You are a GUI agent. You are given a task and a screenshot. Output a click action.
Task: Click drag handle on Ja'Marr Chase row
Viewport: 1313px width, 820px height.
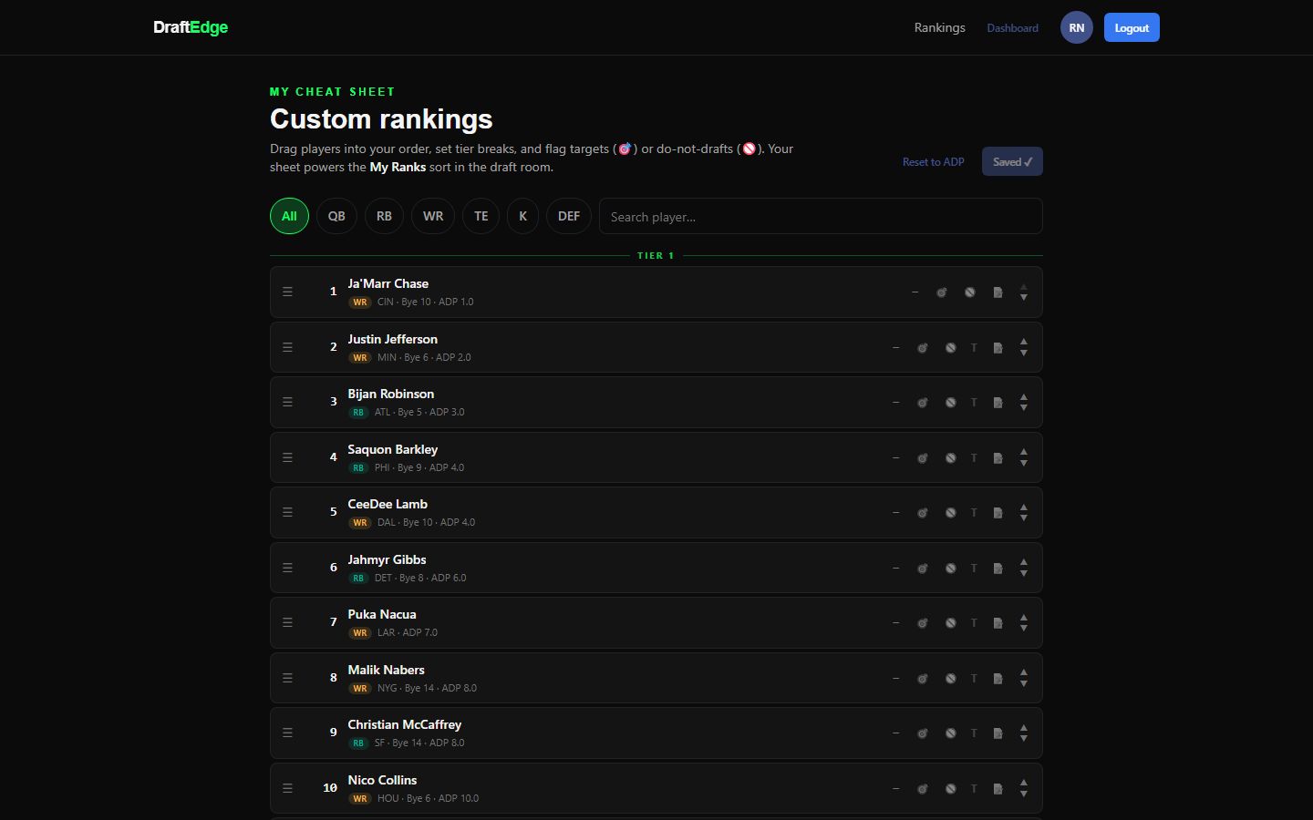287,292
